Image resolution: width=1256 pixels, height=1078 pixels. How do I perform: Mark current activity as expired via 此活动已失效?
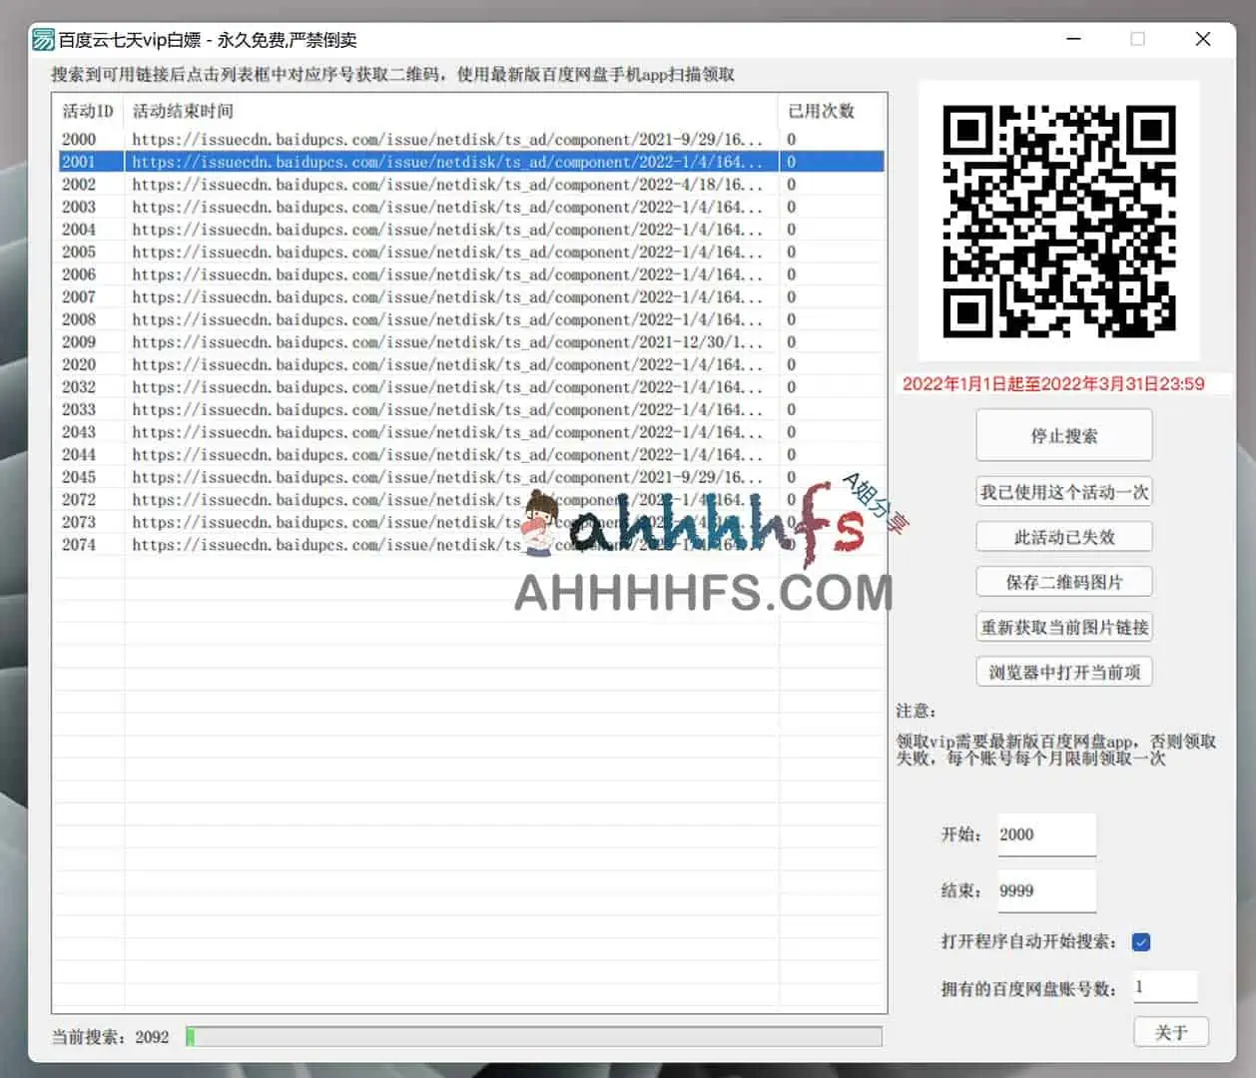click(x=1063, y=536)
